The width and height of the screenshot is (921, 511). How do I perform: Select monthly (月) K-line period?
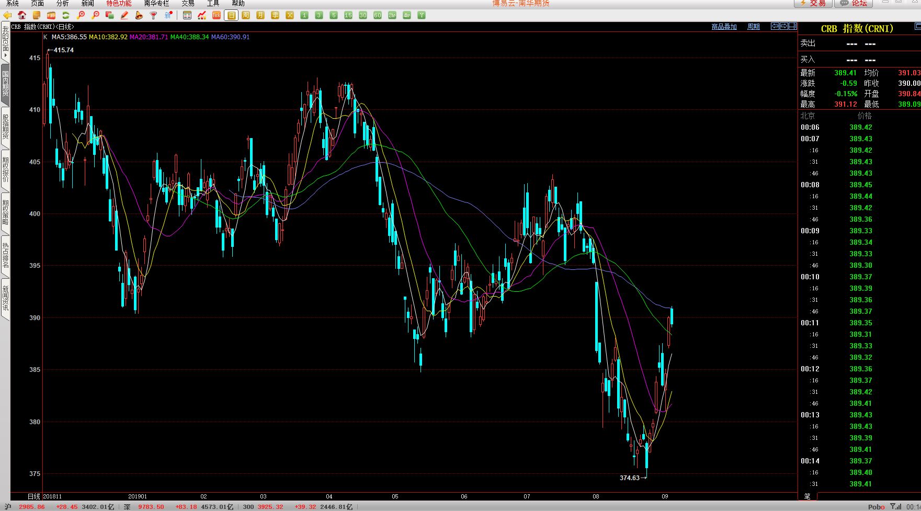260,16
